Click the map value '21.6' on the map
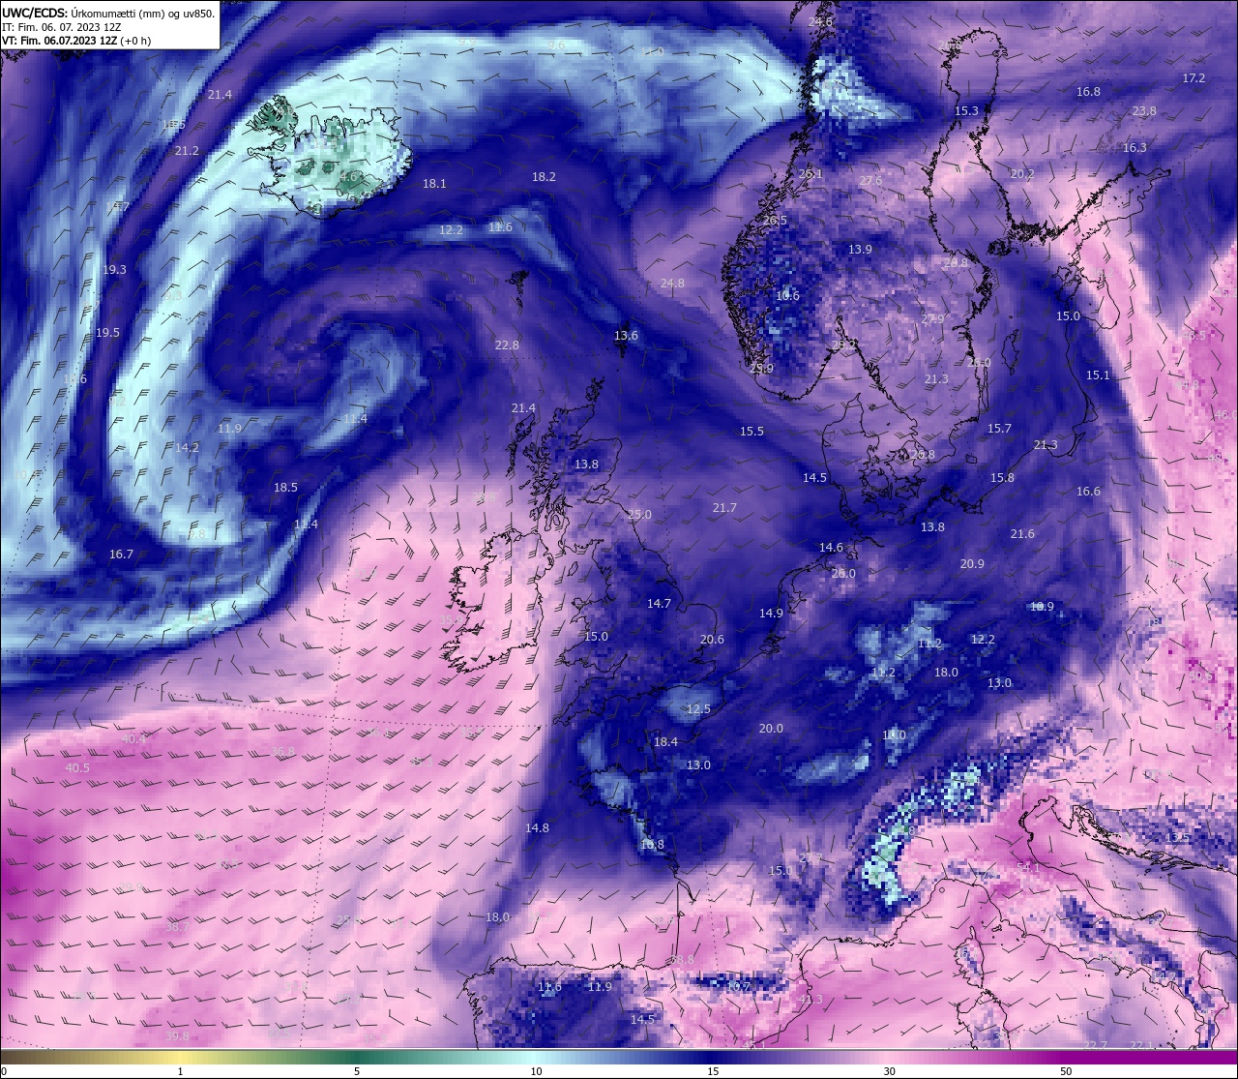The height and width of the screenshot is (1079, 1238). tap(1022, 534)
